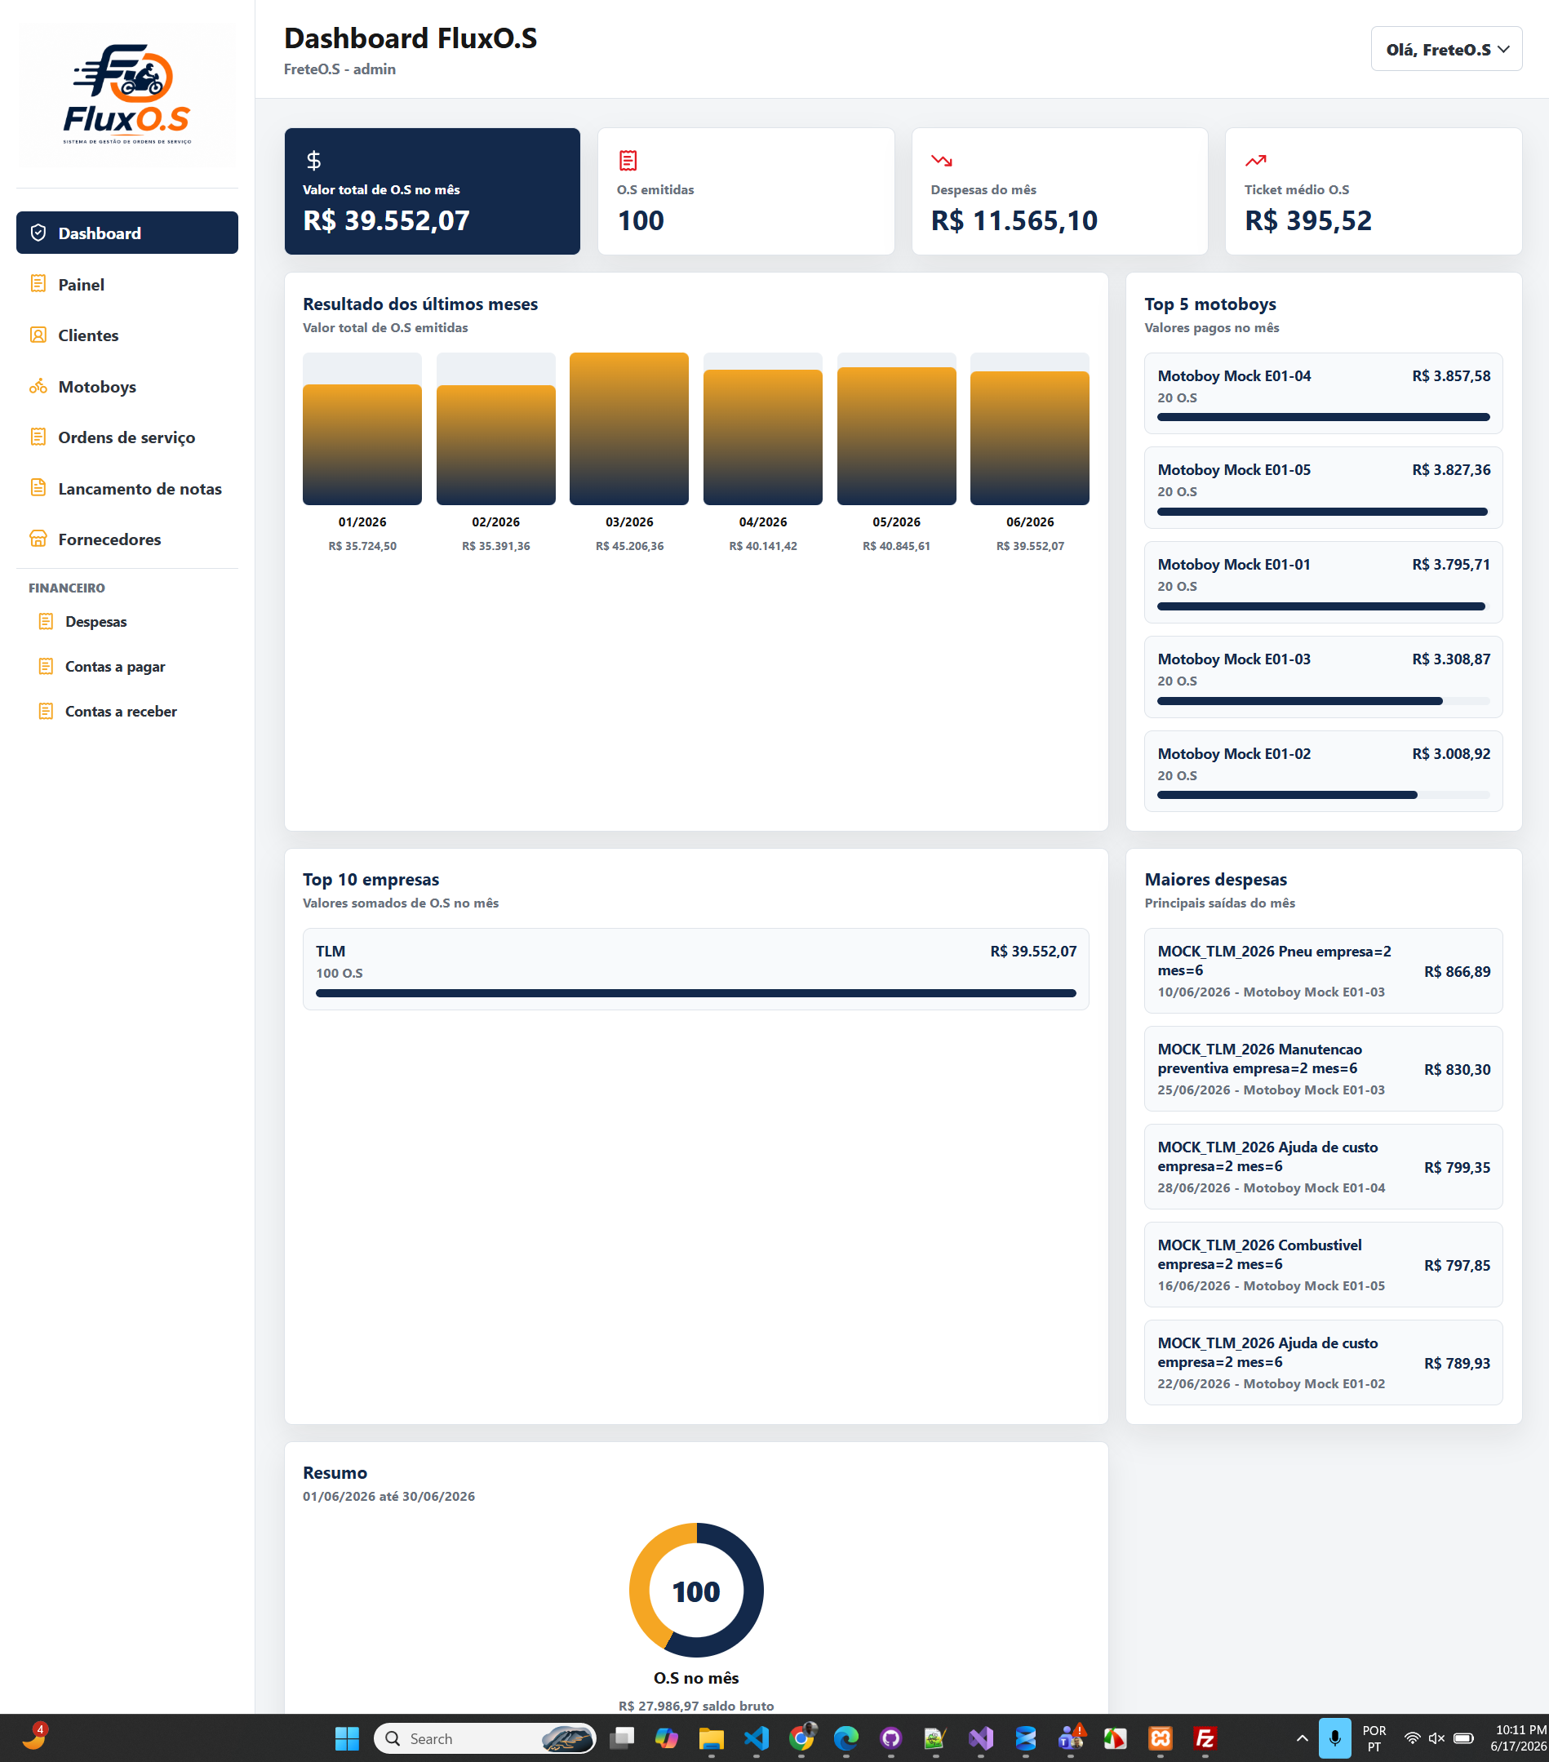Open Microsoft Edge from taskbar
Image resolution: width=1549 pixels, height=1762 pixels.
pos(846,1738)
